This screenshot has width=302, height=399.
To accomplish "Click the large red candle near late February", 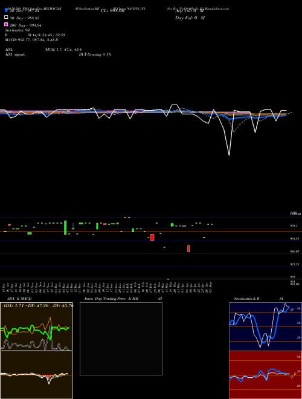I will (x=152, y=237).
